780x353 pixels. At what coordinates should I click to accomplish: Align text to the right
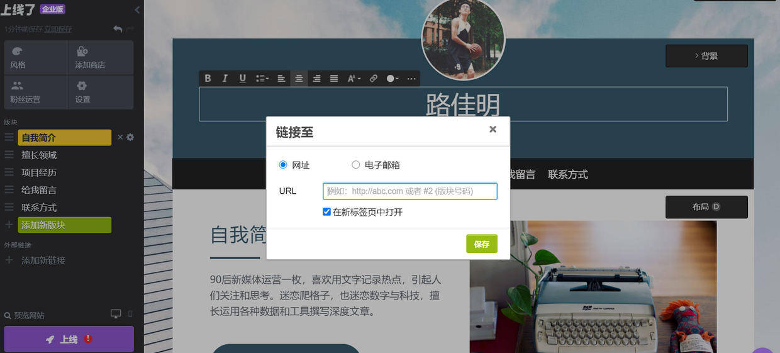pos(316,79)
